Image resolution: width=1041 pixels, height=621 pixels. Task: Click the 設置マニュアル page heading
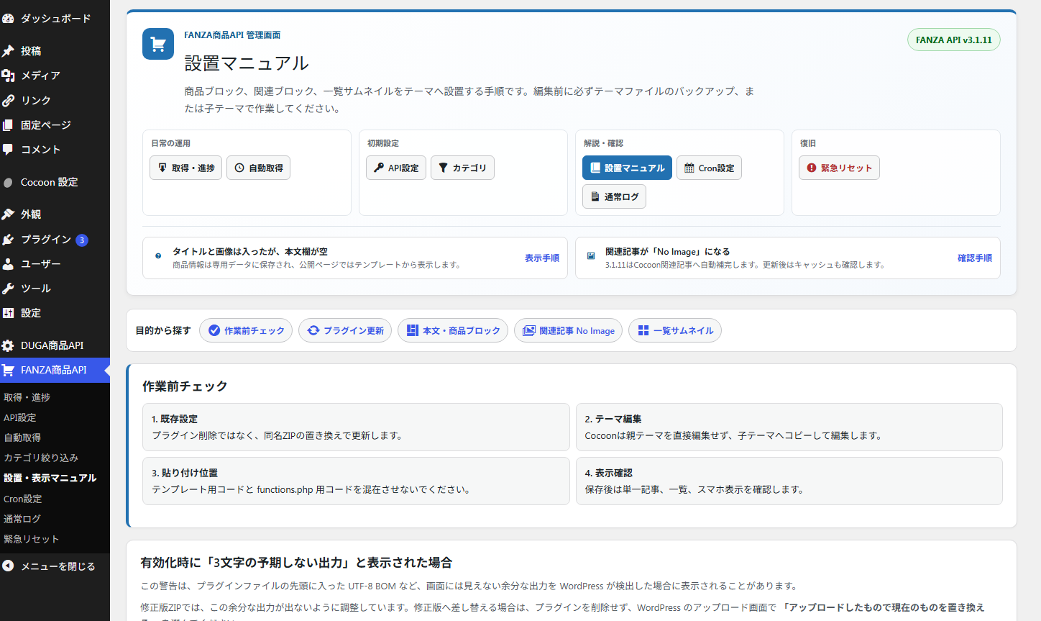point(247,63)
